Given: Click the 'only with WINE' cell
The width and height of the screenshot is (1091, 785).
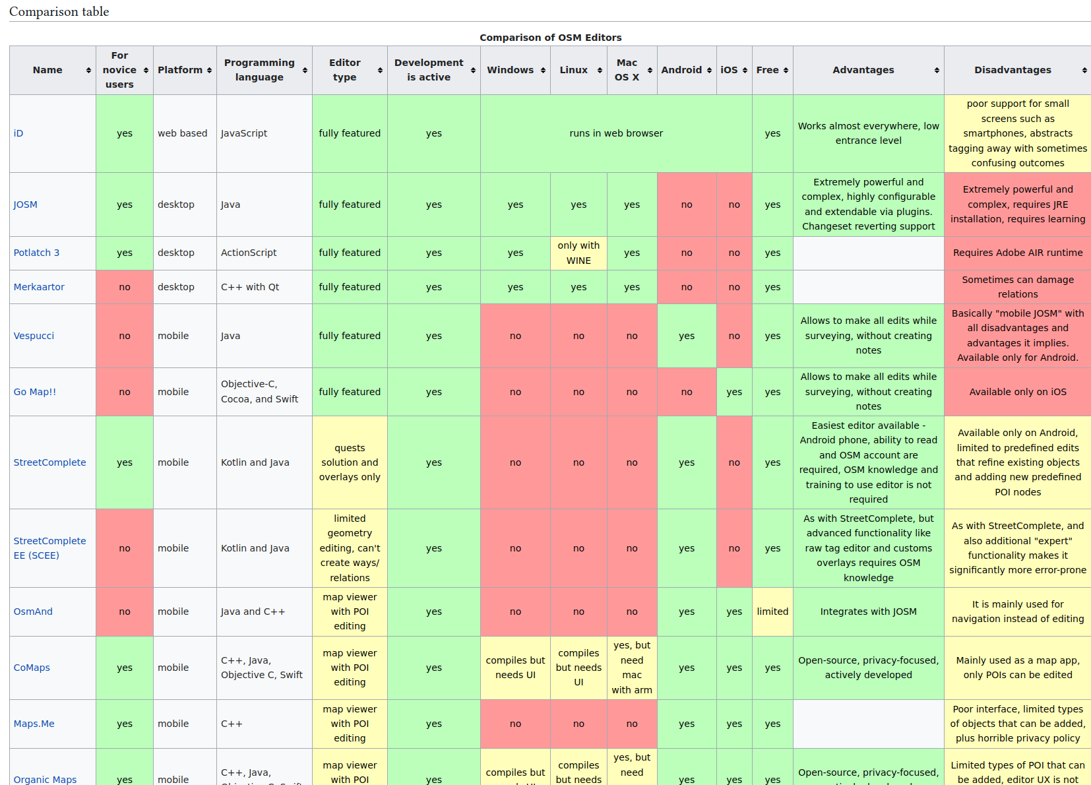Looking at the screenshot, I should (578, 253).
